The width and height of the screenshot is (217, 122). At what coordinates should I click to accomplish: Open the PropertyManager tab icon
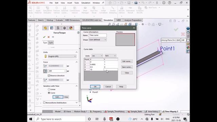52,28
